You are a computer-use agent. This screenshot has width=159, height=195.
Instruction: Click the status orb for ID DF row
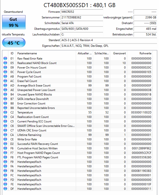[5, 188]
